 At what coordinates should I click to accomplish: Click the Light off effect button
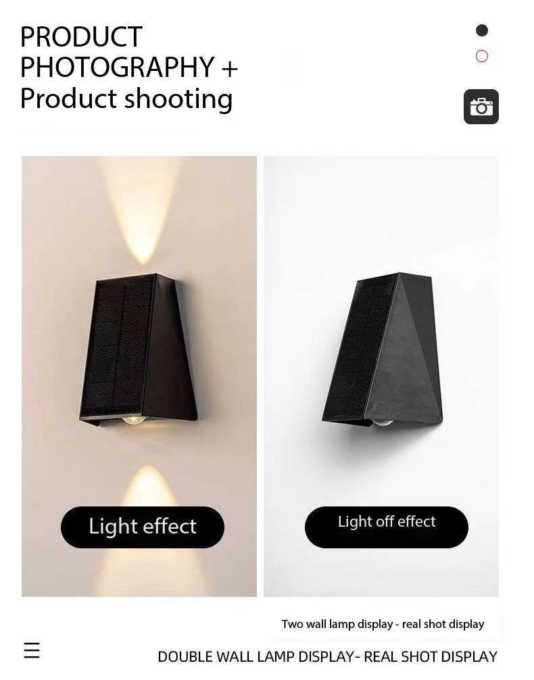coord(387,527)
